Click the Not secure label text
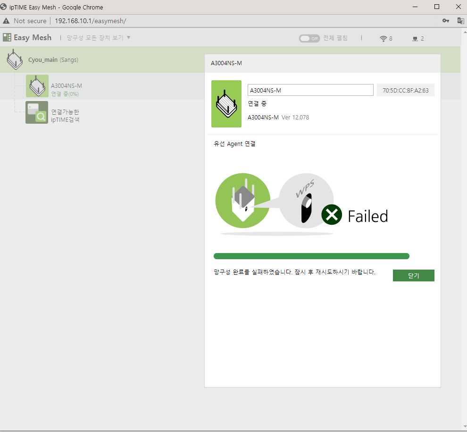The image size is (467, 432). [30, 21]
